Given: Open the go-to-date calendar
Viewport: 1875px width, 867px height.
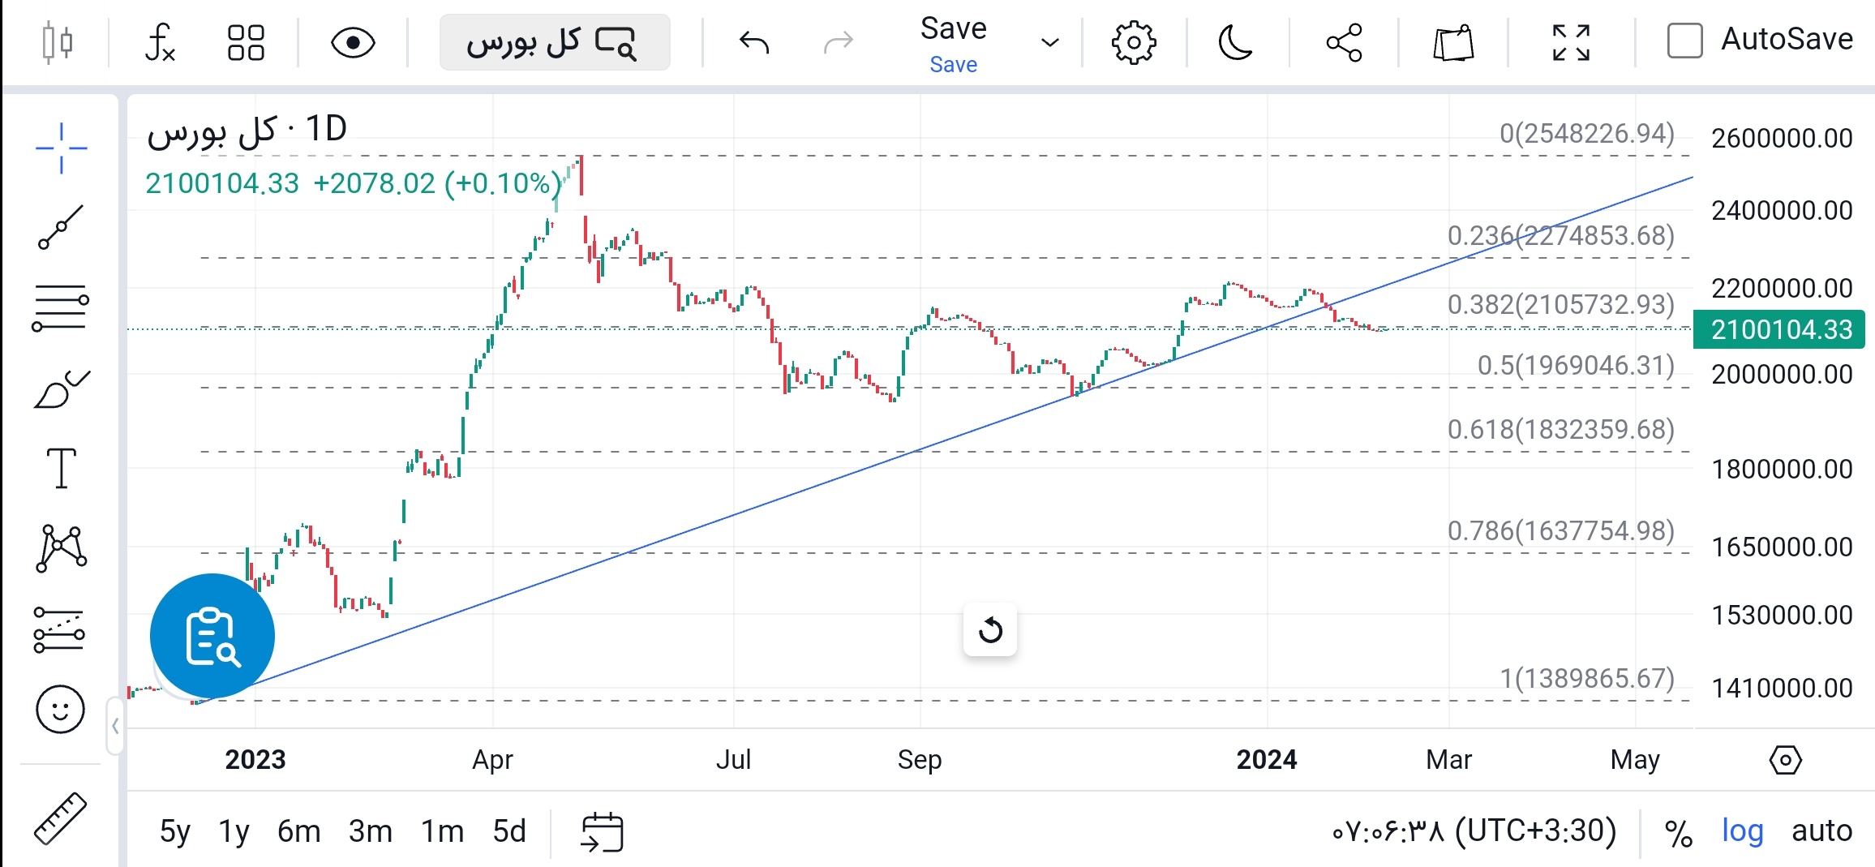Looking at the screenshot, I should [x=602, y=832].
